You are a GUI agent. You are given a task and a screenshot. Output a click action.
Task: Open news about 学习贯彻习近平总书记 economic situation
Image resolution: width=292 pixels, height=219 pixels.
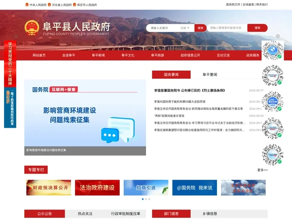coord(200,123)
